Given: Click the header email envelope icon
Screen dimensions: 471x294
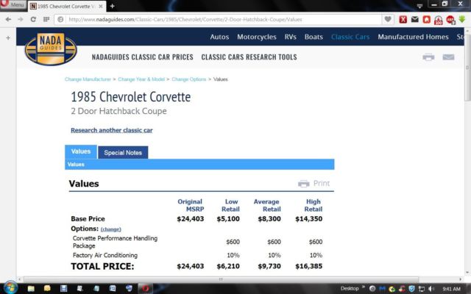Looking at the screenshot, I should click(x=448, y=57).
